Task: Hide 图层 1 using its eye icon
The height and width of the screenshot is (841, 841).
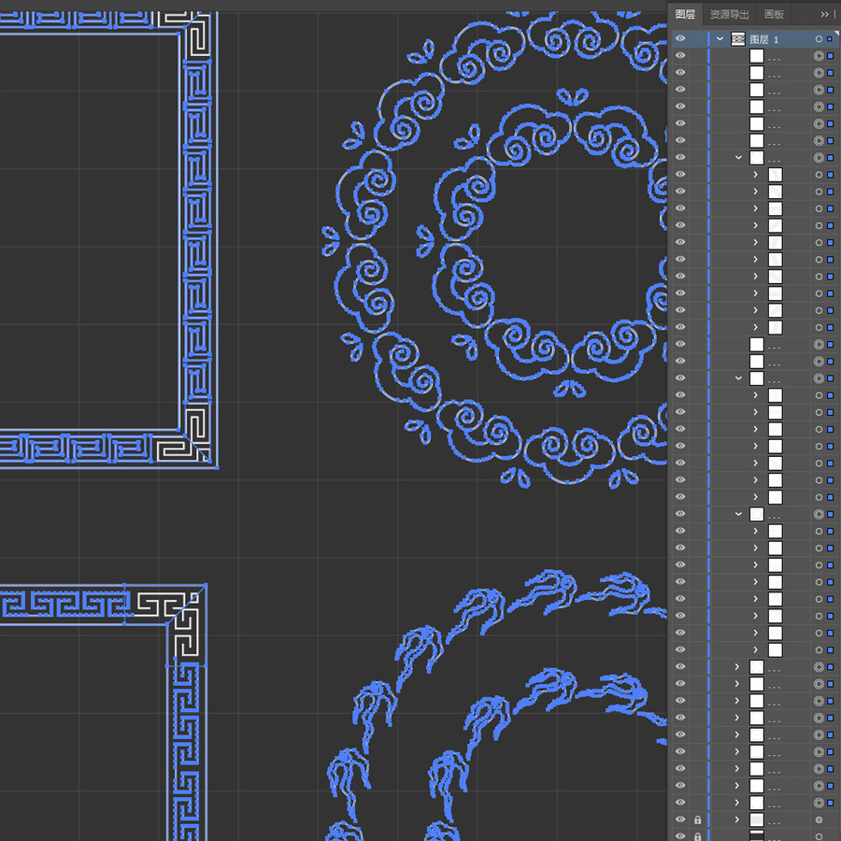Action: (x=680, y=38)
